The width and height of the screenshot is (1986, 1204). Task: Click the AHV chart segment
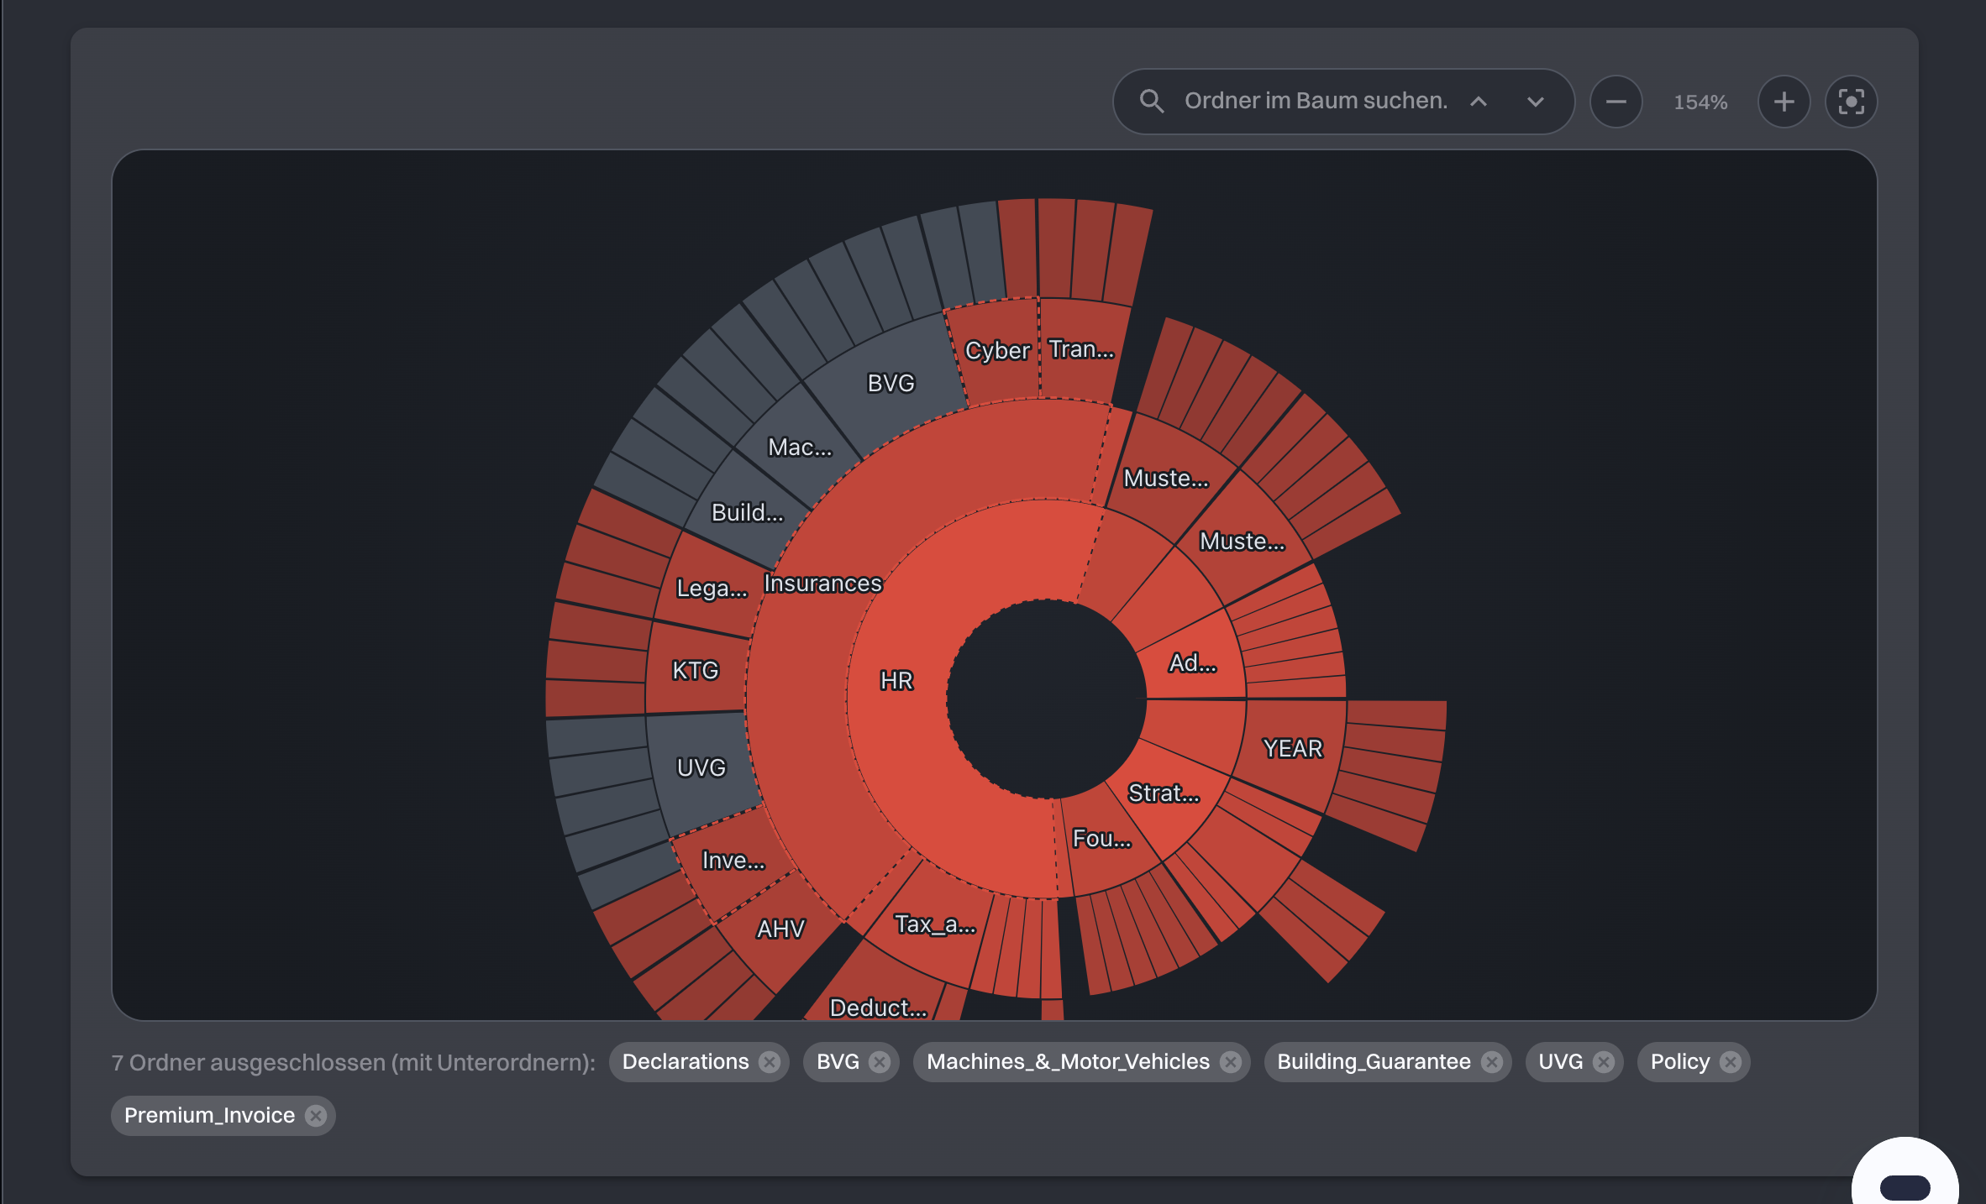(x=780, y=929)
